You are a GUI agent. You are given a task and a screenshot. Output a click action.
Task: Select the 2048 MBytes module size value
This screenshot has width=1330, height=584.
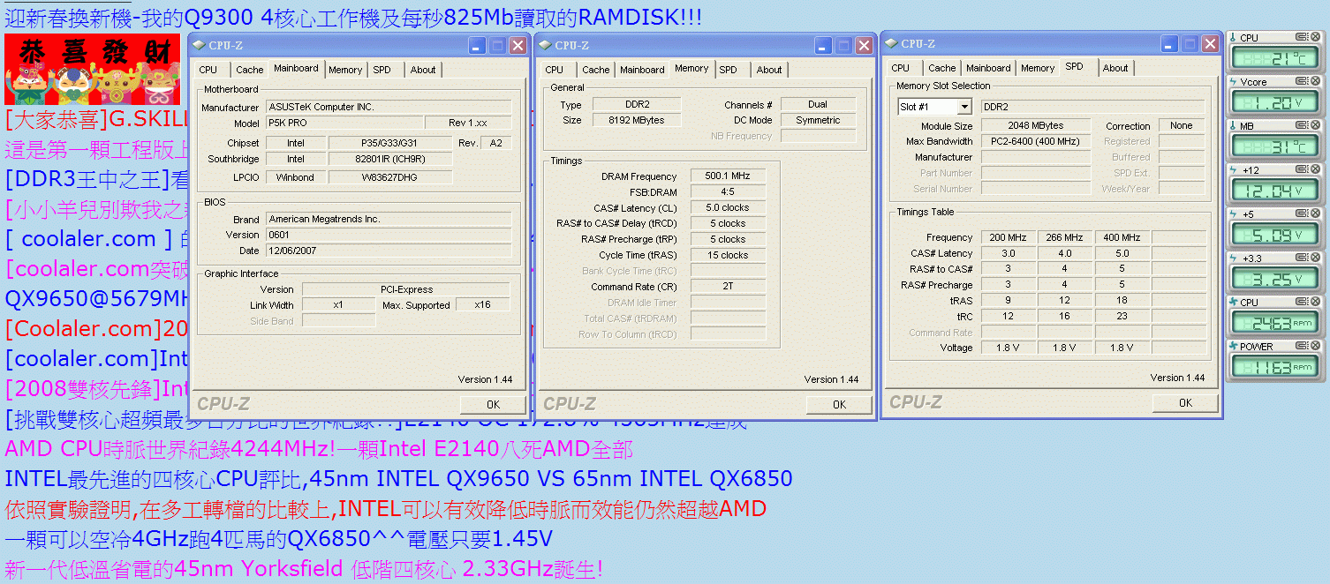(x=1035, y=125)
